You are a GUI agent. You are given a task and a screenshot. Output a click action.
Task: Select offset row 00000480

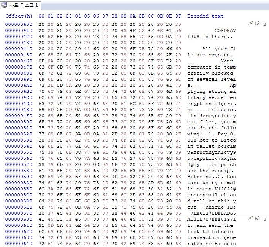coord(19,73)
